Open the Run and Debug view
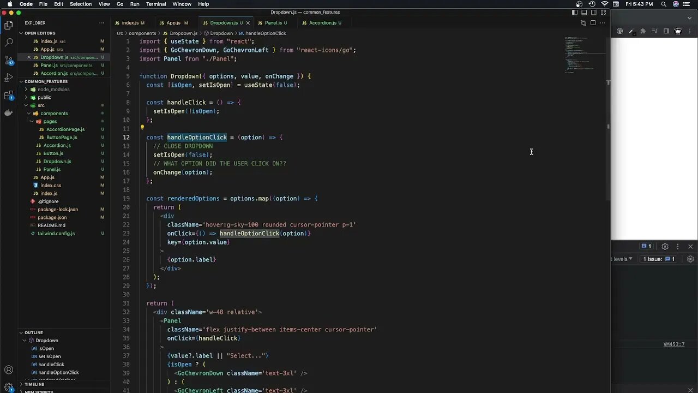The image size is (698, 393). coord(9,78)
